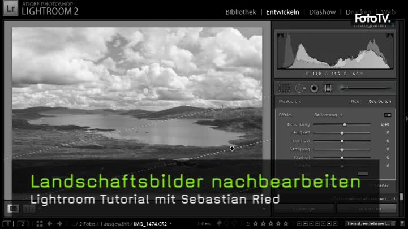Toggle the last color label filter box
Viewport: 408px width, 229px height.
coord(335,223)
